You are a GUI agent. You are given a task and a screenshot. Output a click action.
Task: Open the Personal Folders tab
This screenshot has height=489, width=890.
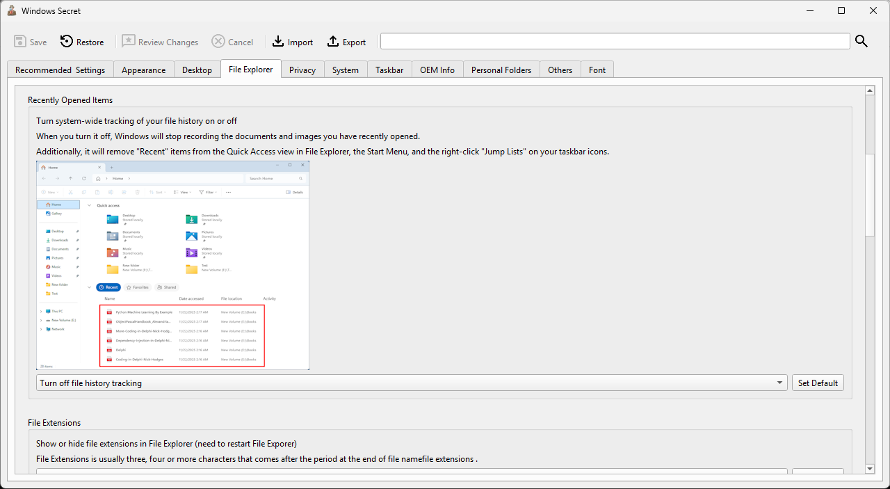coord(501,70)
